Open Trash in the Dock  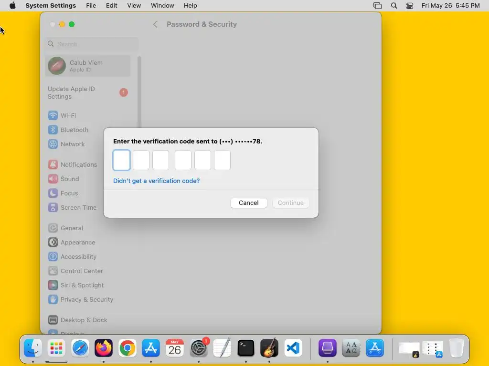[x=457, y=348]
